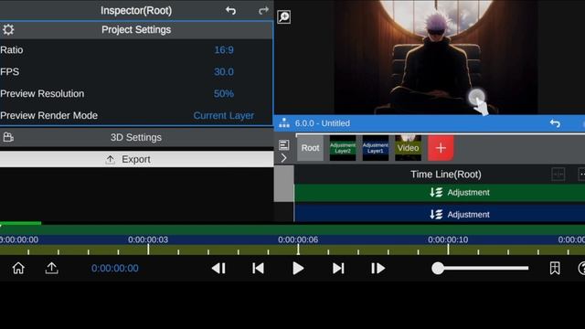Change Preview Render Mode Current Layer

[223, 116]
